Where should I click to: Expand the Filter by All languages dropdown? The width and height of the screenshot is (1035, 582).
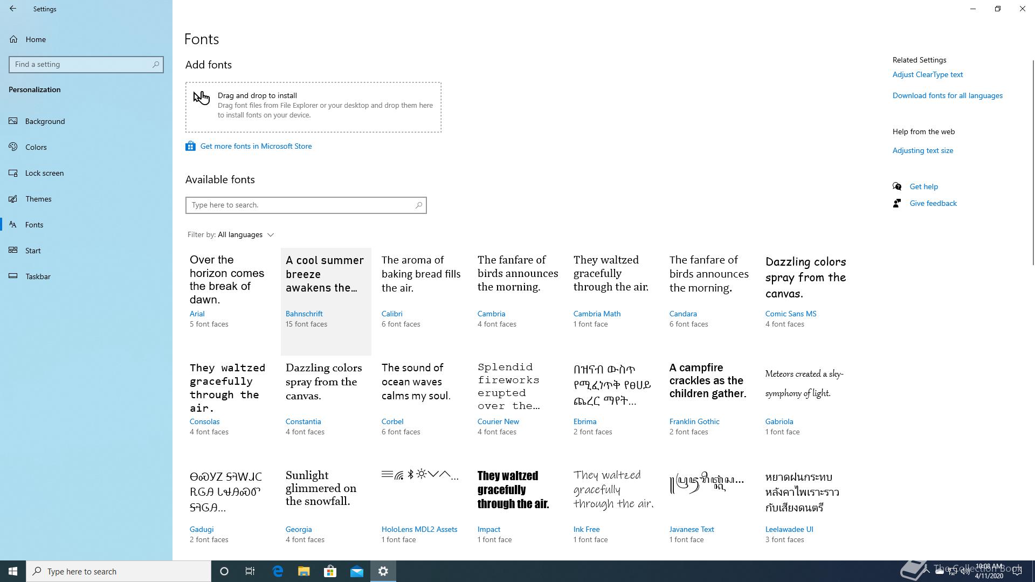245,235
